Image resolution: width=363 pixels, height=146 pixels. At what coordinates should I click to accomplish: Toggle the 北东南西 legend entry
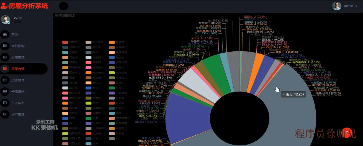[x=95, y=128]
